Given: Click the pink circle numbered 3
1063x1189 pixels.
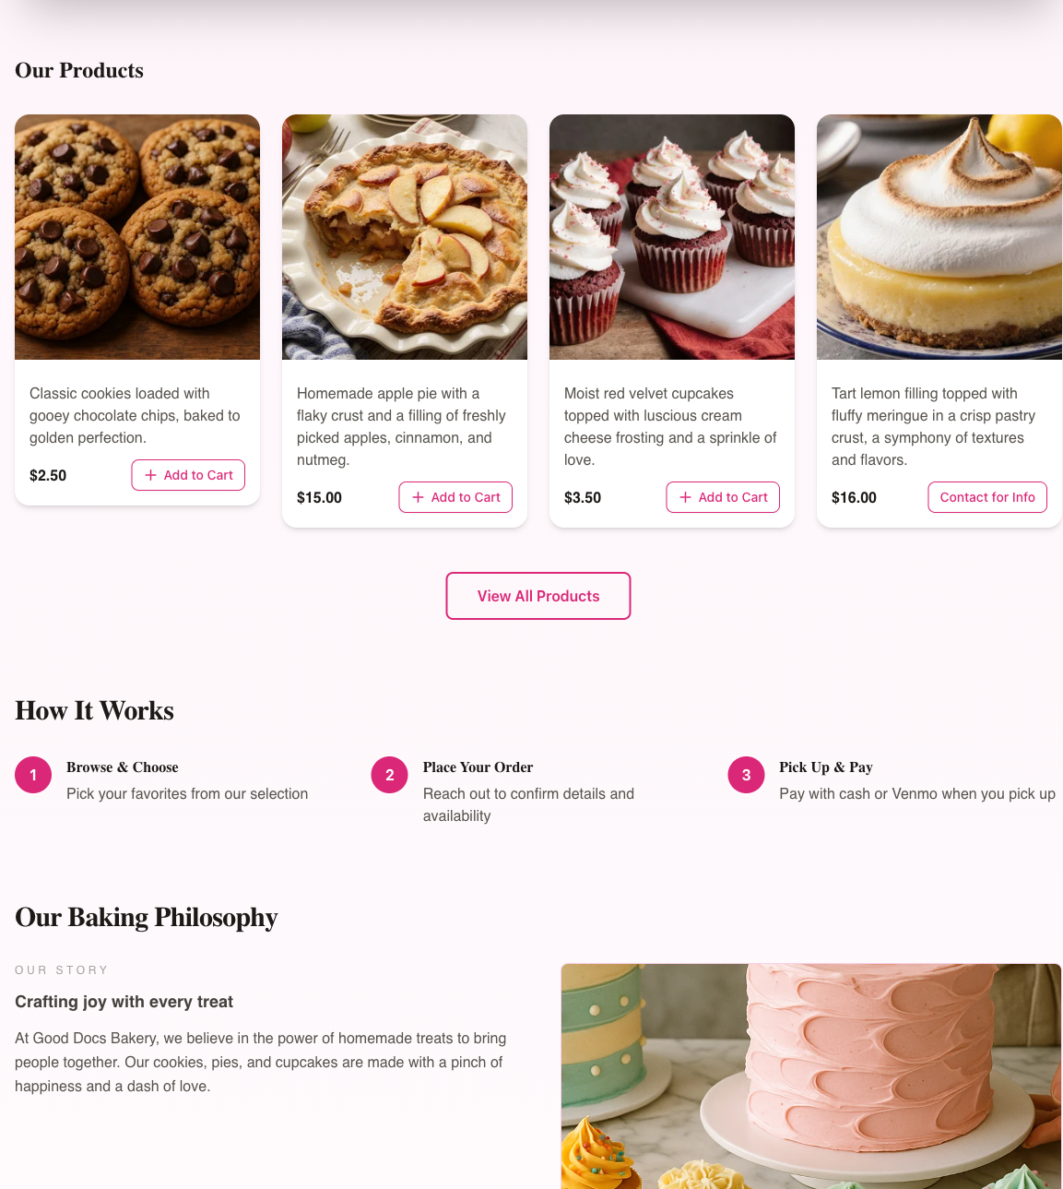Looking at the screenshot, I should [x=747, y=775].
